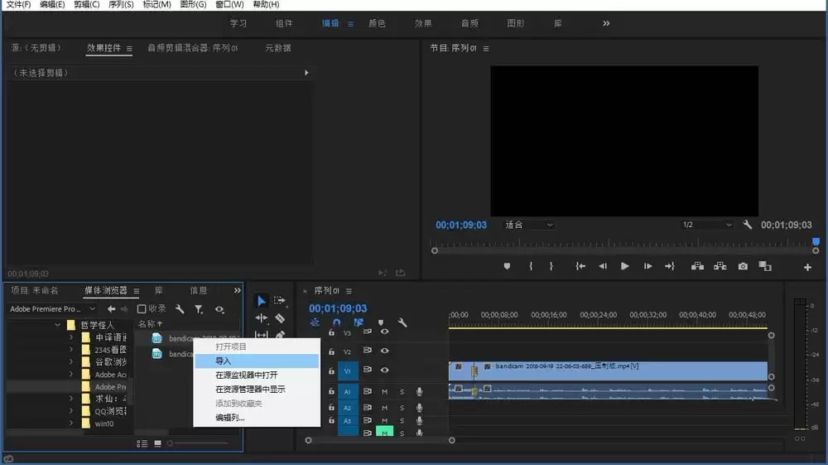Toggle V3 track output eye icon

[x=384, y=332]
